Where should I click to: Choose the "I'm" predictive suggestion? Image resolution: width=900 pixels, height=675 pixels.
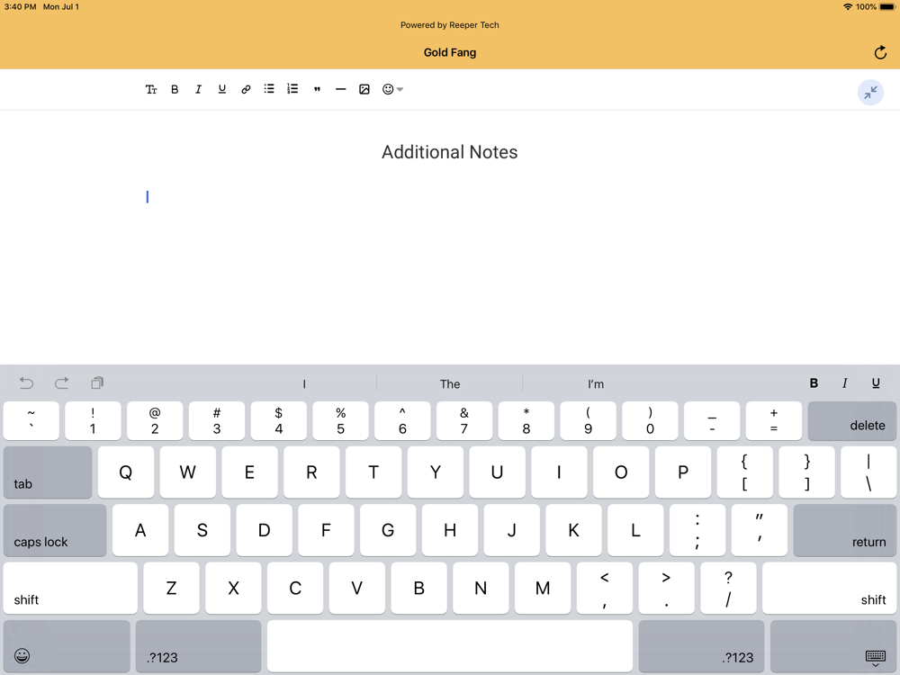596,384
